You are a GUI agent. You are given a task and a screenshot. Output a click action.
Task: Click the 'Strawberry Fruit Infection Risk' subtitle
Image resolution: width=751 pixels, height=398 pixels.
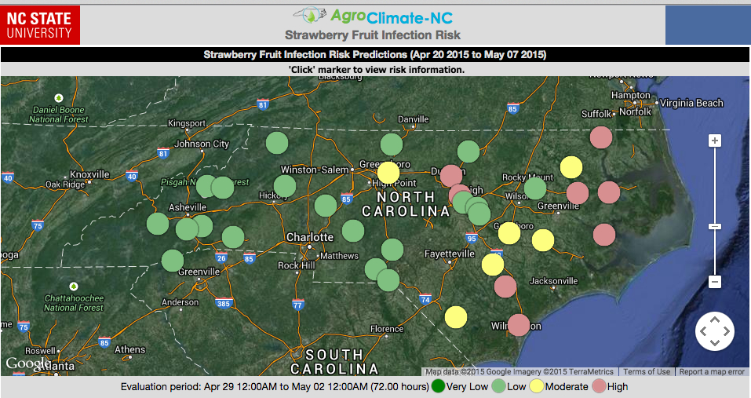[x=373, y=35]
